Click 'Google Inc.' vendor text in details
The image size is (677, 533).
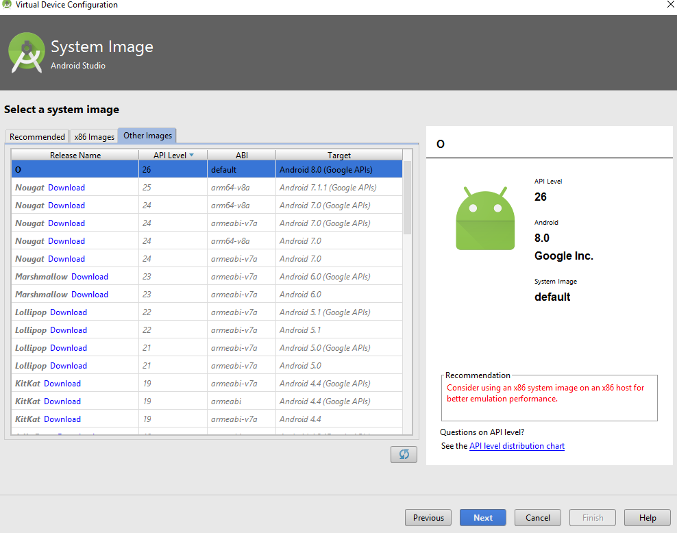click(x=564, y=256)
